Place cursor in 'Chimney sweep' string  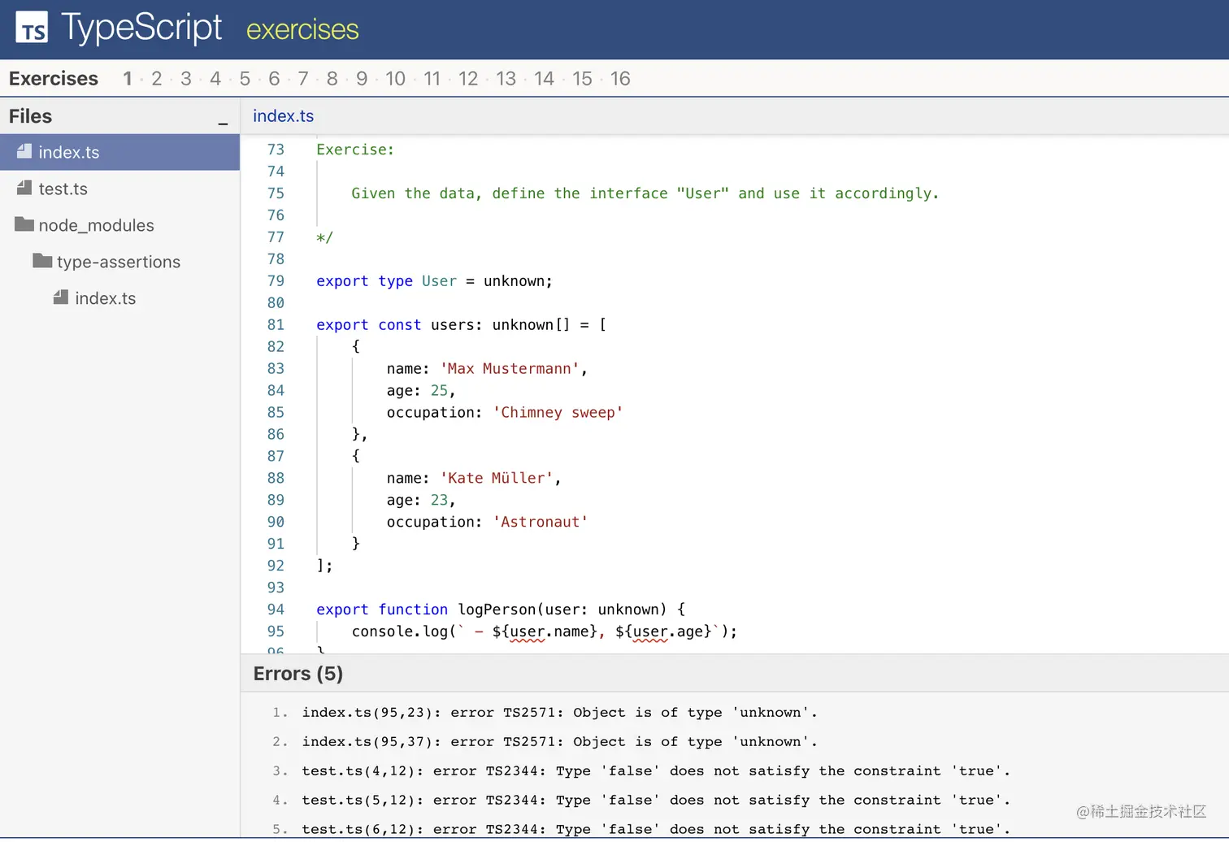558,413
